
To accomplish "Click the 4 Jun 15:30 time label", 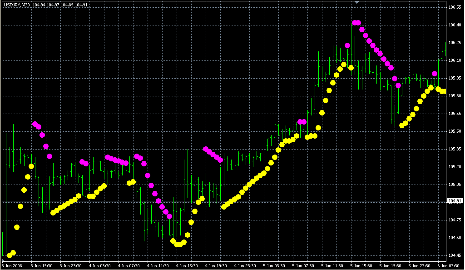I will pos(187,265).
